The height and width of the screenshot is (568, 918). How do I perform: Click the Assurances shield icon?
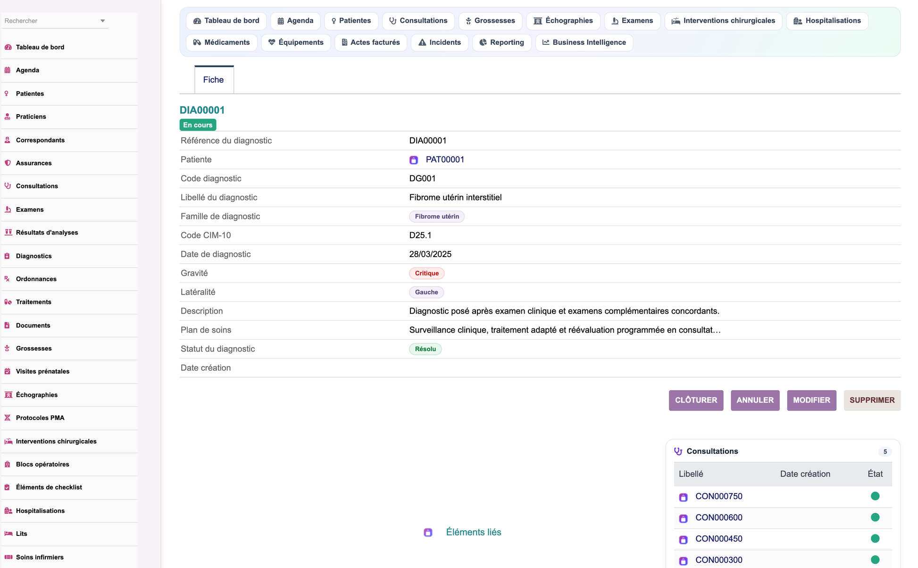(8, 163)
